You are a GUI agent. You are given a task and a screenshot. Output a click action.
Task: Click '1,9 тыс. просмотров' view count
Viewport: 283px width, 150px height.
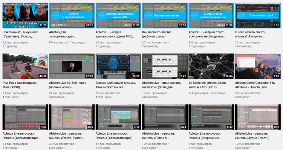coord(108,42)
